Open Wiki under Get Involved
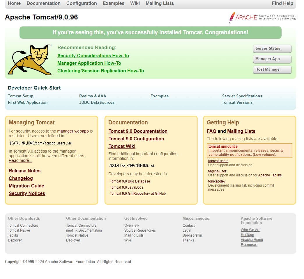Screen dimensions: 304x279 128,241
